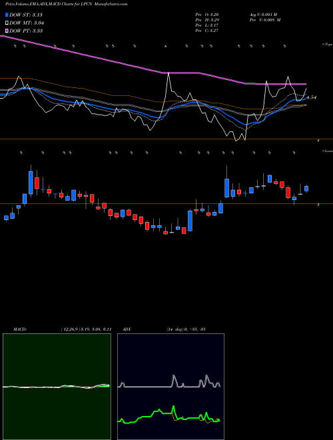Click the 'Pre H: 3.29' high value
Viewport: 333px width, 440px height.
pyautogui.click(x=207, y=20)
